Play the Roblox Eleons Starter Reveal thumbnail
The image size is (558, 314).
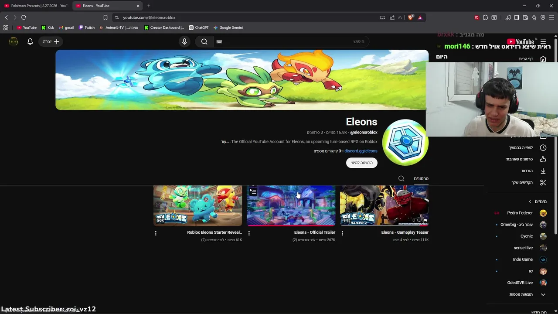197,206
